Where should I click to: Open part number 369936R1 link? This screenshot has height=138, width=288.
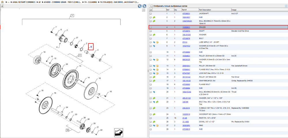(x=186, y=126)
